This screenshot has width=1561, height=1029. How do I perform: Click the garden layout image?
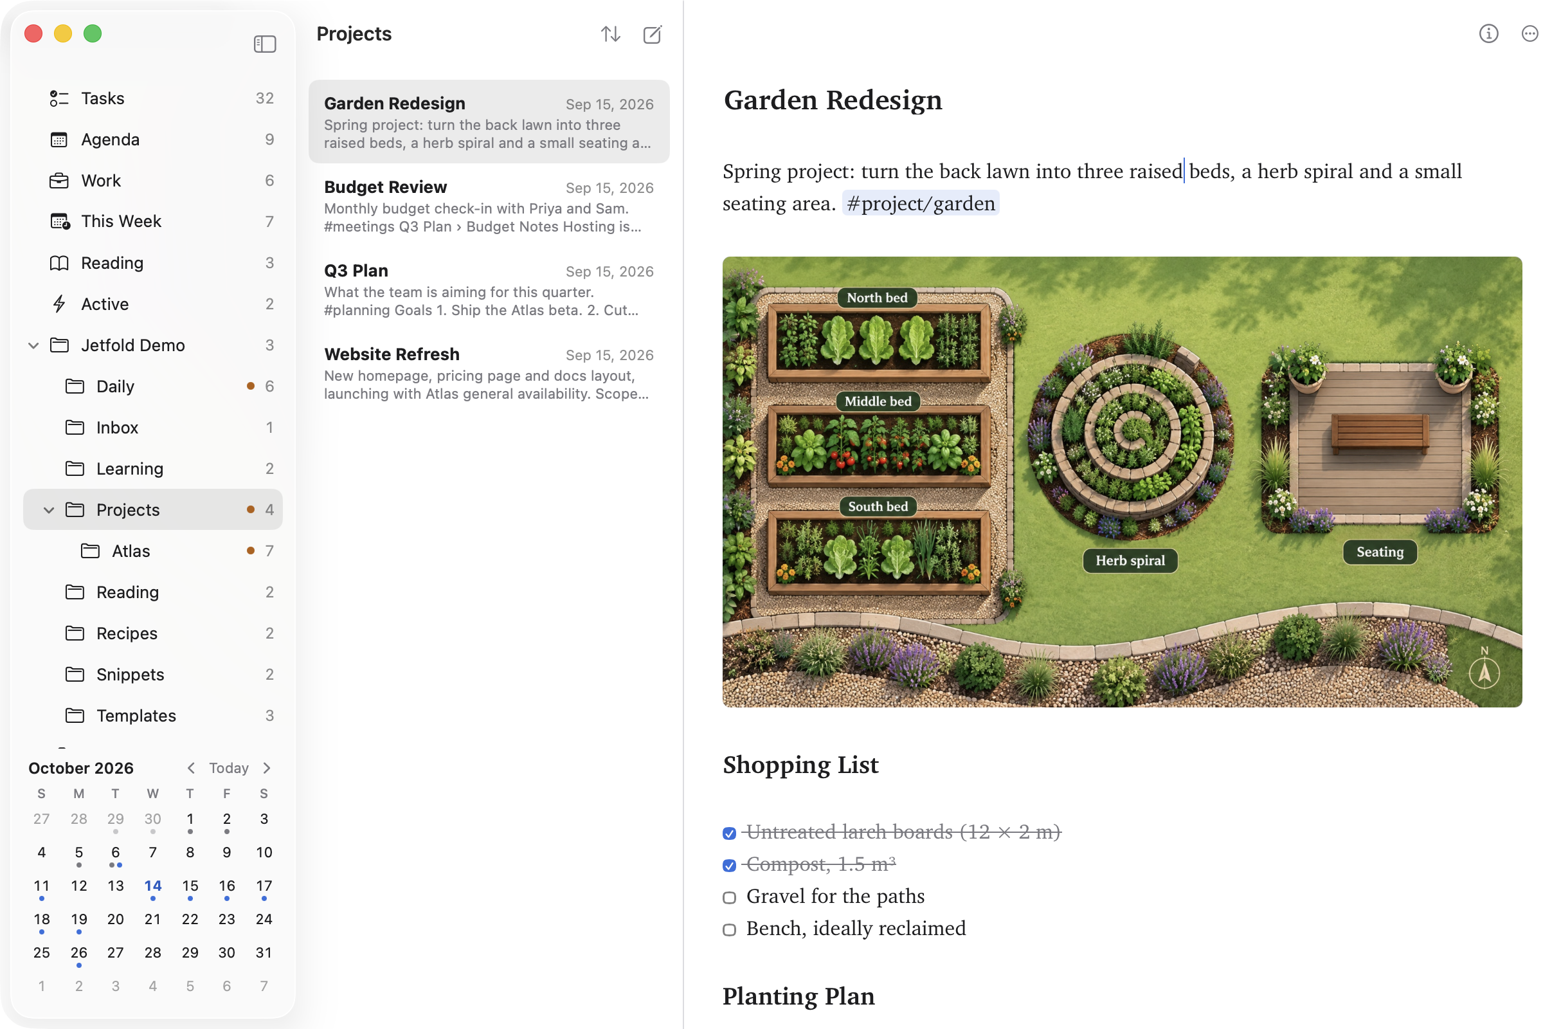click(1121, 482)
